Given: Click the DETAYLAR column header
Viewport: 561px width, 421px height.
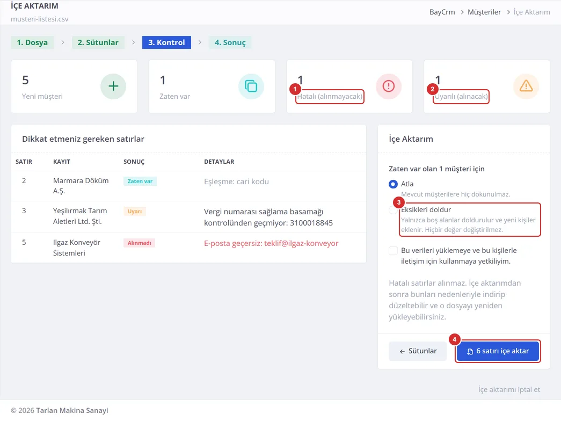Looking at the screenshot, I should [x=220, y=162].
